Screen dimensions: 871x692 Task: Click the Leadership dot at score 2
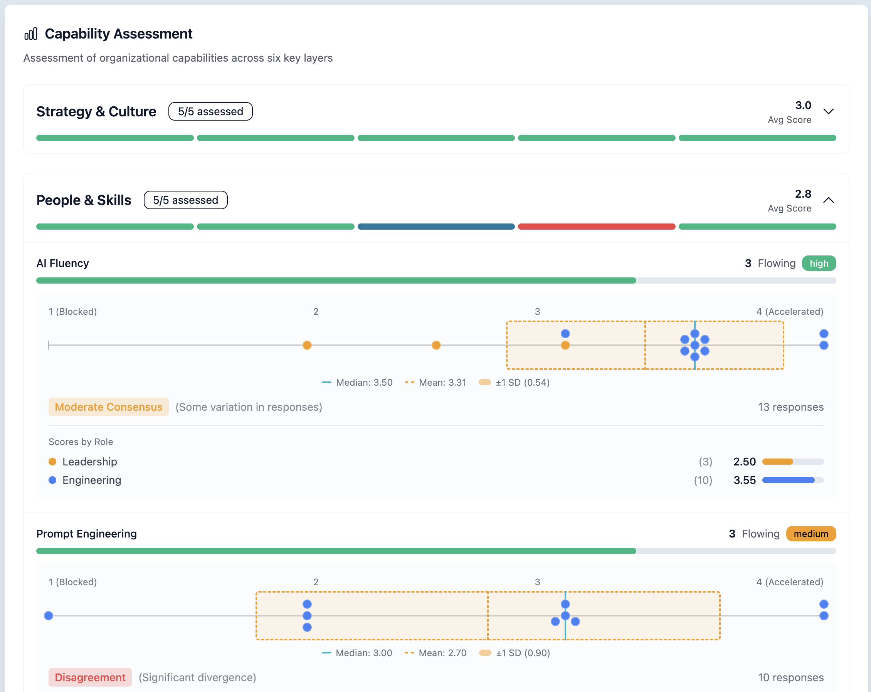coord(307,345)
